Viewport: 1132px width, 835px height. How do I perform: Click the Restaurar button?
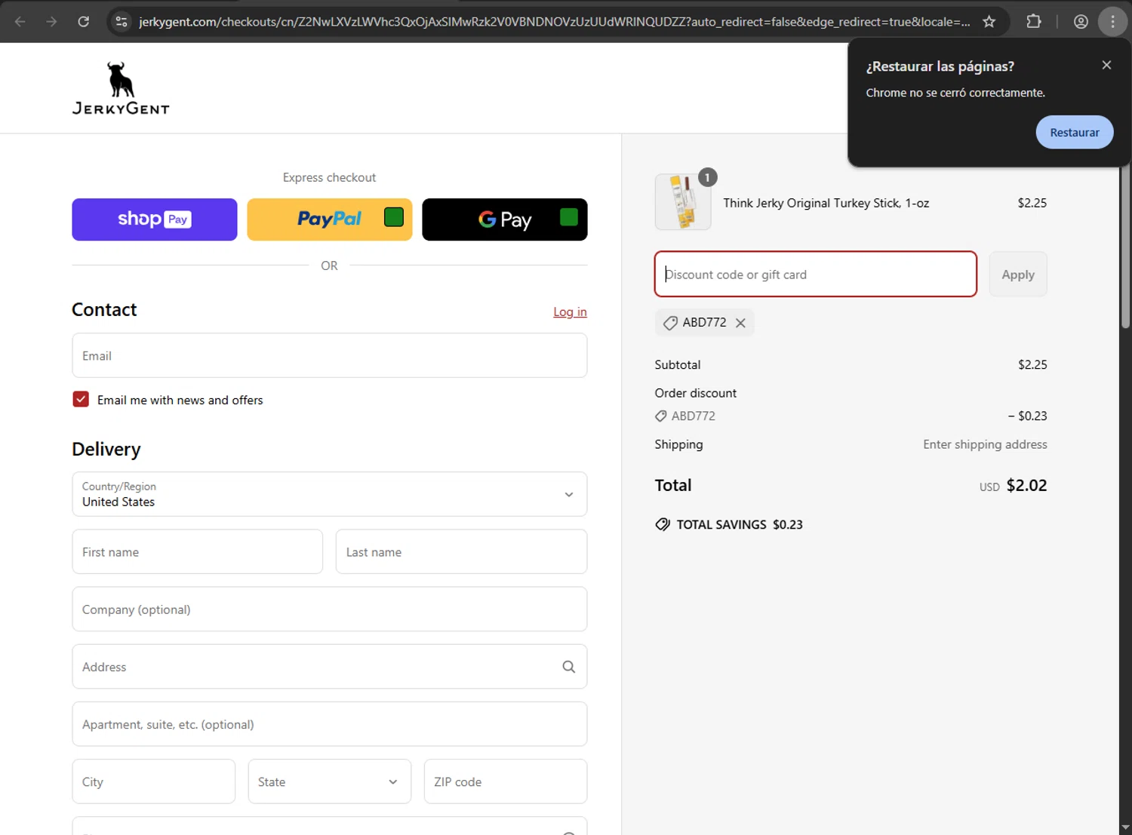point(1075,132)
